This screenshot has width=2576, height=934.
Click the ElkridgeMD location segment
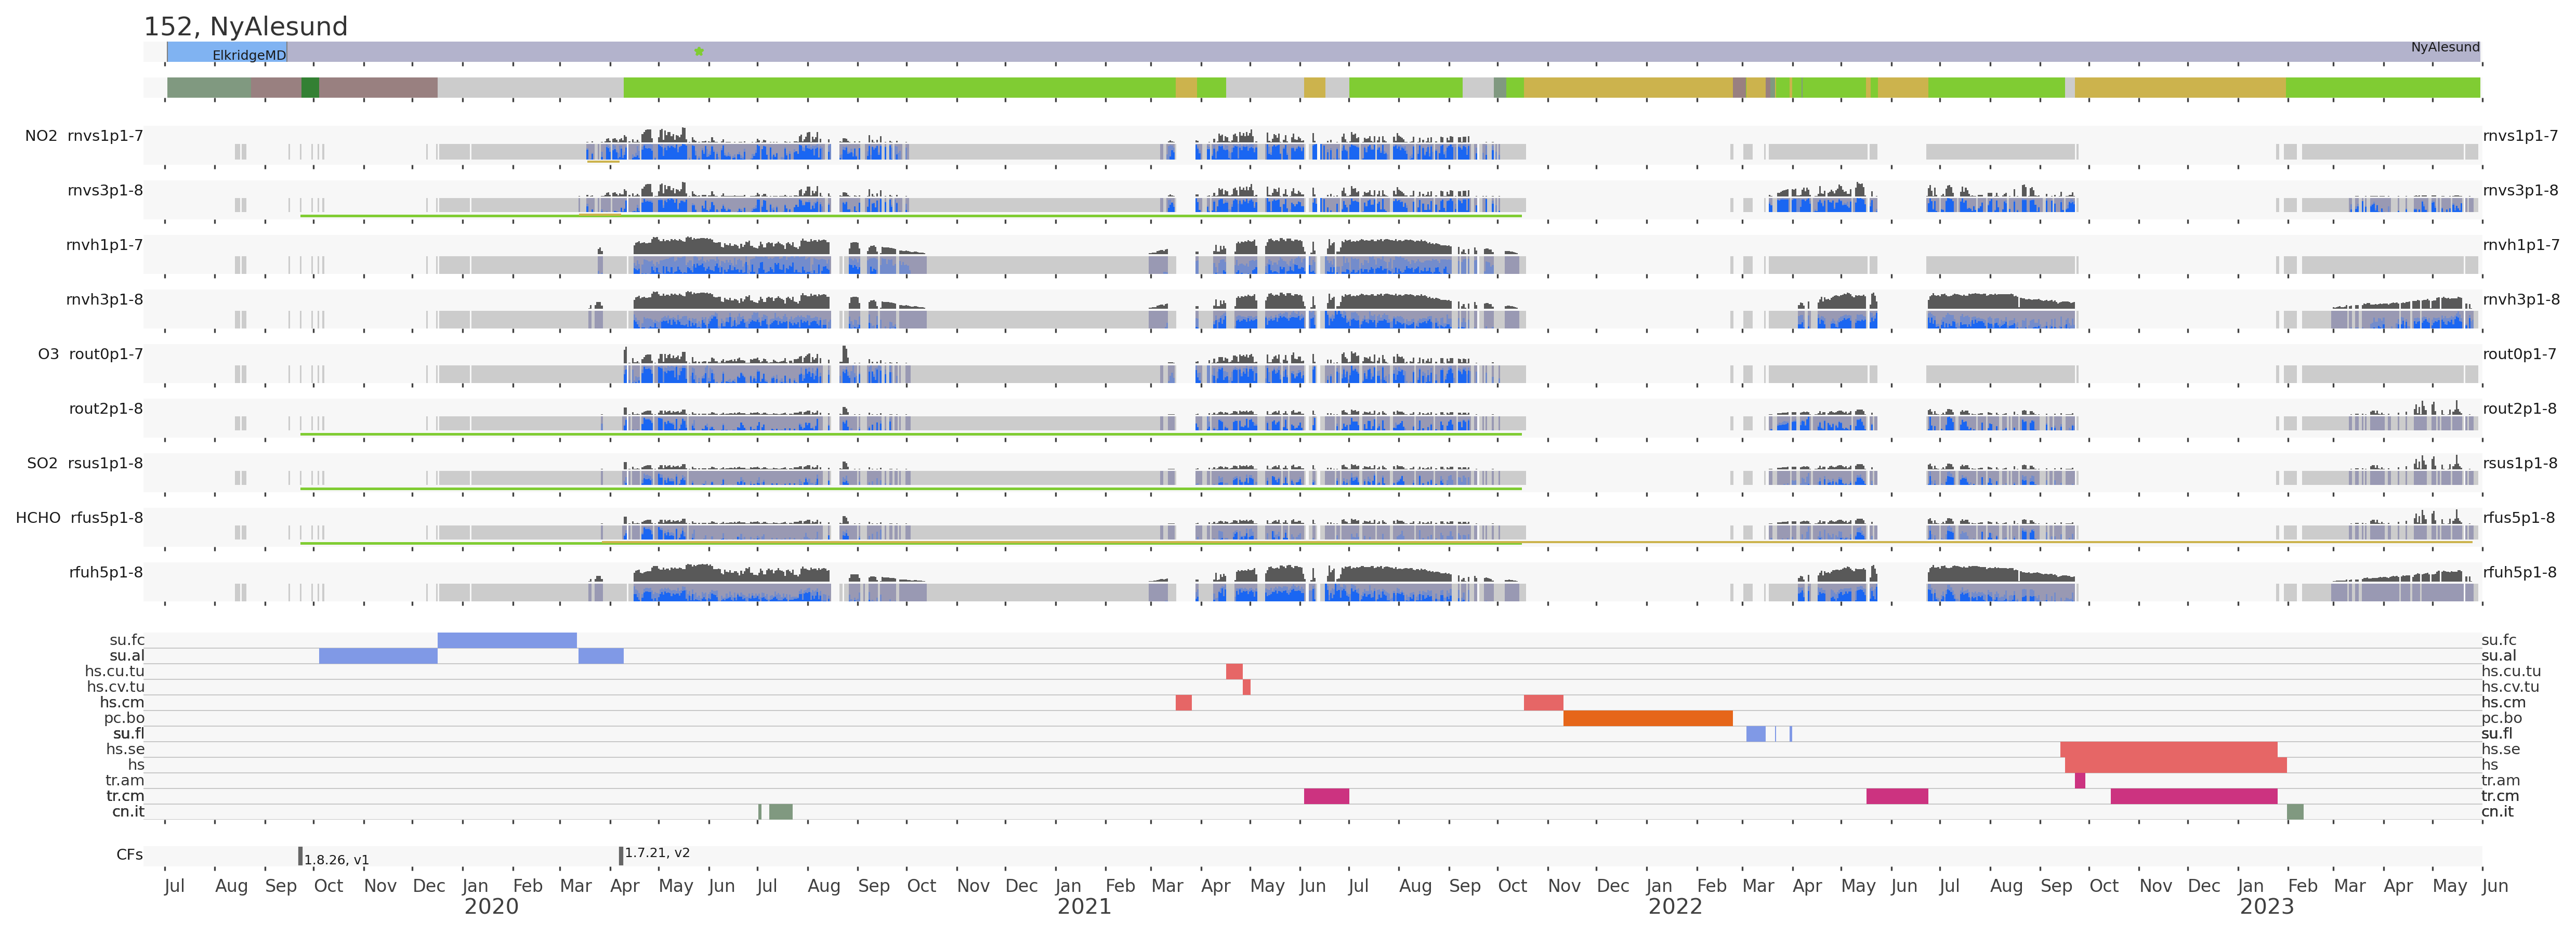pos(226,52)
